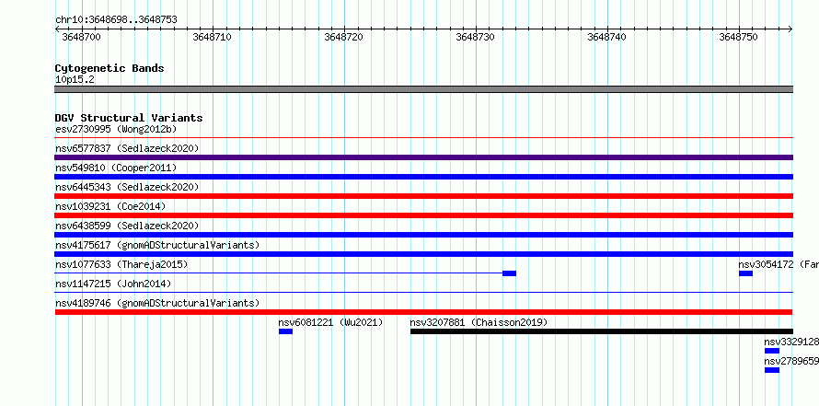This screenshot has width=819, height=406.
Task: Select the small nsv3054172 blue block
Action: (x=746, y=273)
